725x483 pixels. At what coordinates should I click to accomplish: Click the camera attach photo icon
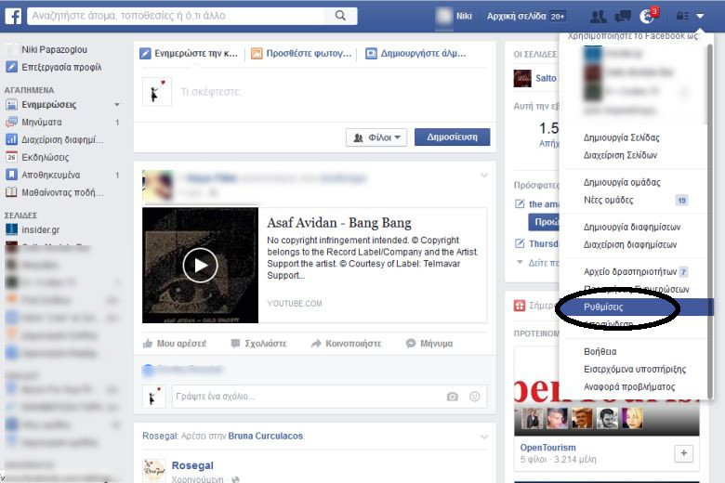point(453,397)
